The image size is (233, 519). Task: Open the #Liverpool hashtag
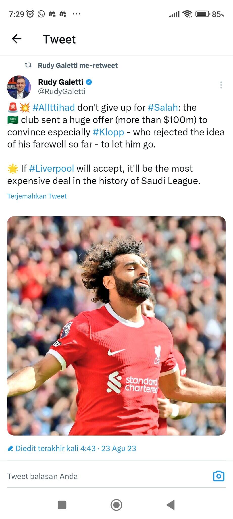point(52,169)
